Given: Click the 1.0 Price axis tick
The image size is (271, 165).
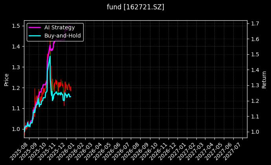Looking at the screenshot, I should point(16,129).
